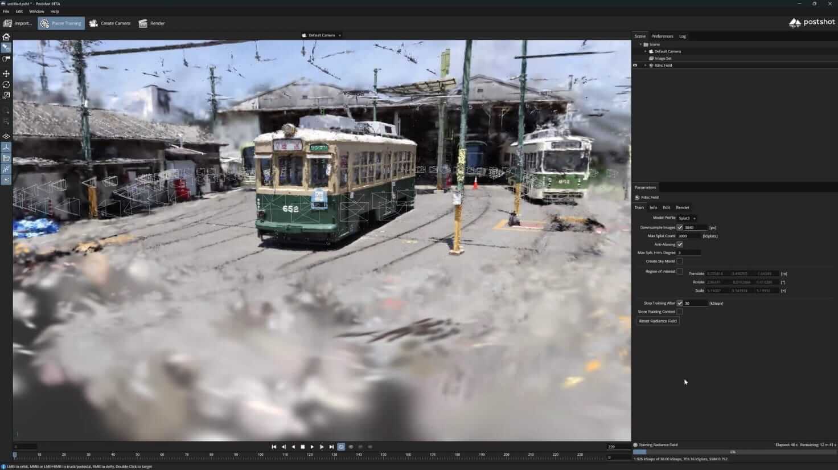Open the Window menu
This screenshot has width=838, height=470.
pyautogui.click(x=36, y=11)
